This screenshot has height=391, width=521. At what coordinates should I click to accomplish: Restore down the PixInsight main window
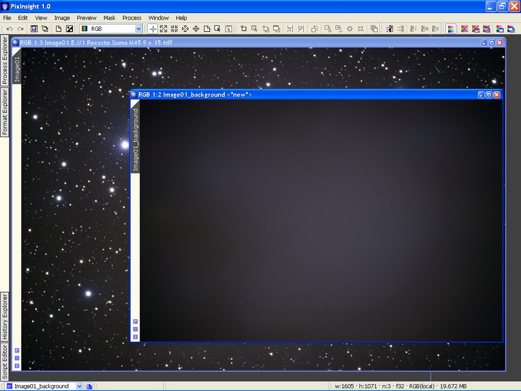coord(502,6)
